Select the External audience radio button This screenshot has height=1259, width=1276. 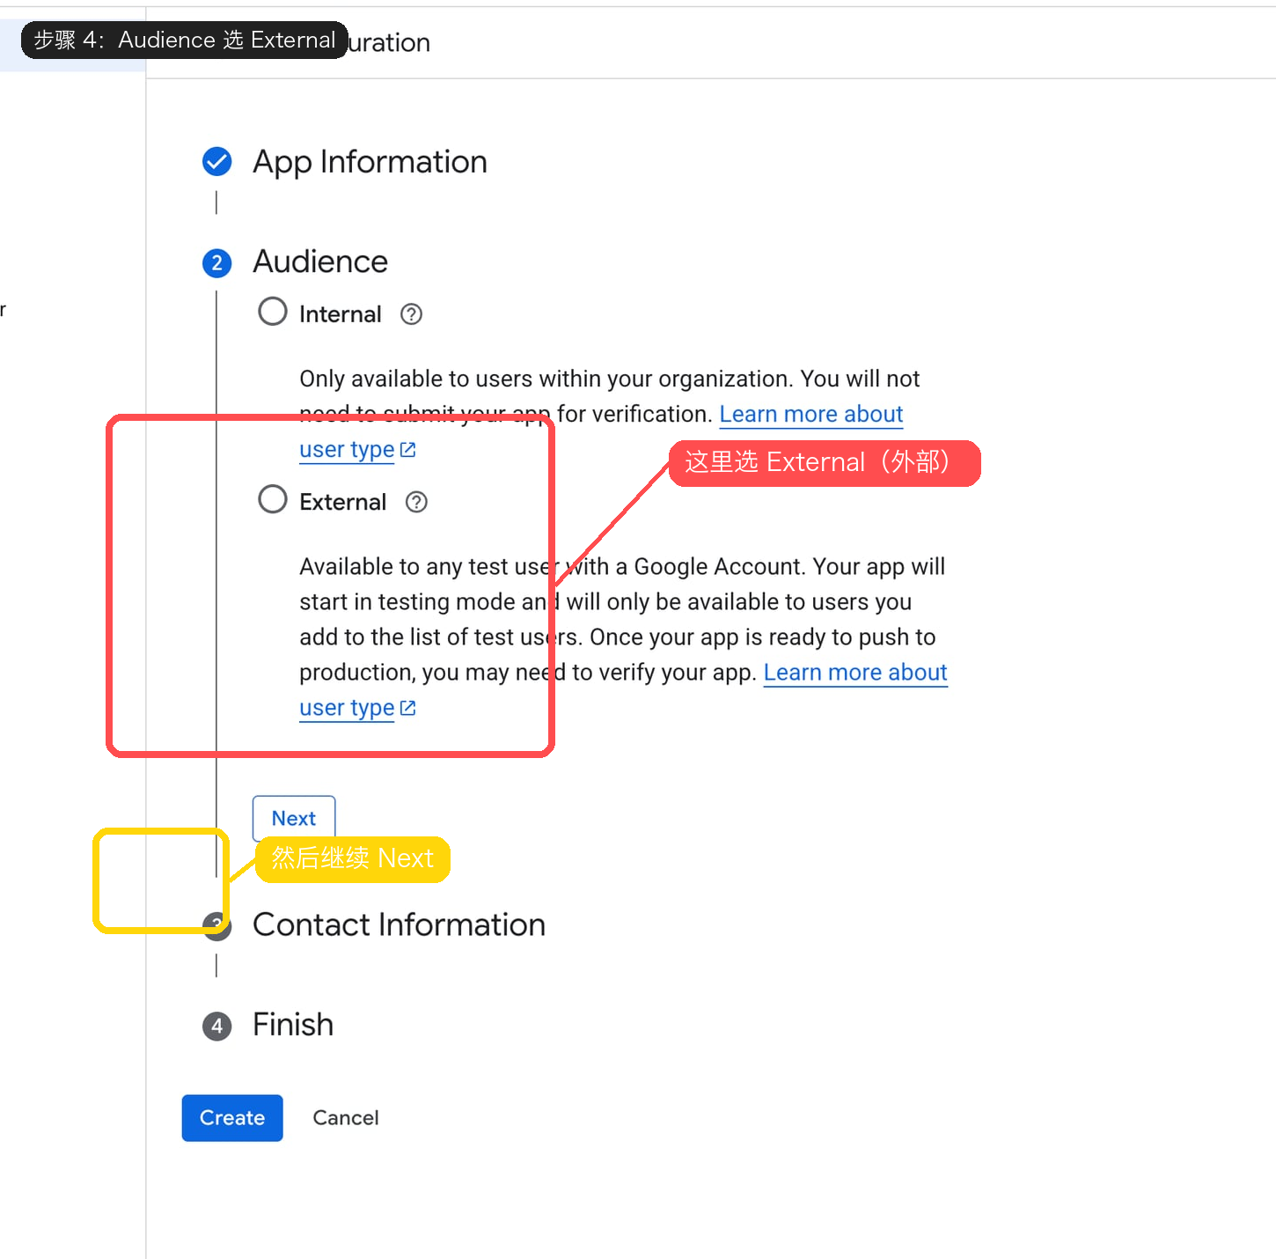tap(273, 499)
